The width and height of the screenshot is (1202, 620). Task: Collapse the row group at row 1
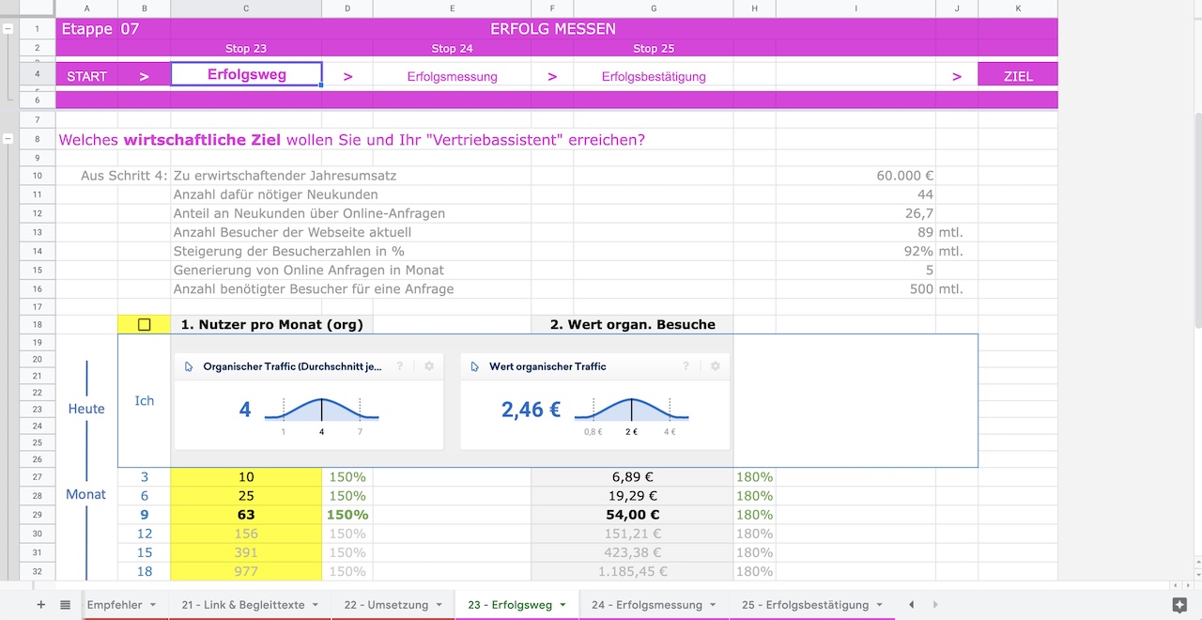click(8, 29)
